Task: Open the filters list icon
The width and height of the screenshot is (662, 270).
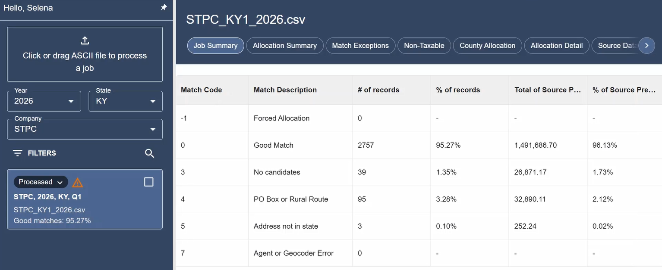Action: 17,153
